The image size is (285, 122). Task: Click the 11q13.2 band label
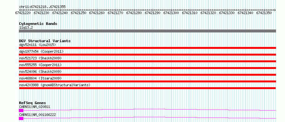(26, 28)
